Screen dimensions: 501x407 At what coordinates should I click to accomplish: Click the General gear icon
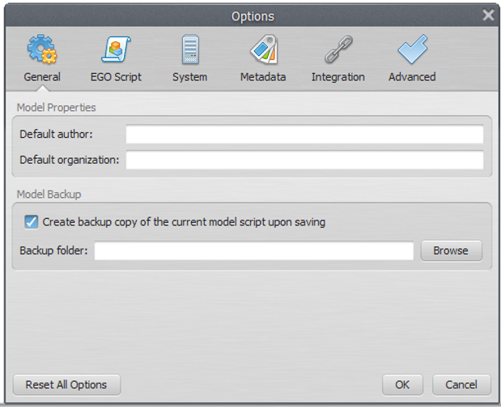[x=41, y=50]
